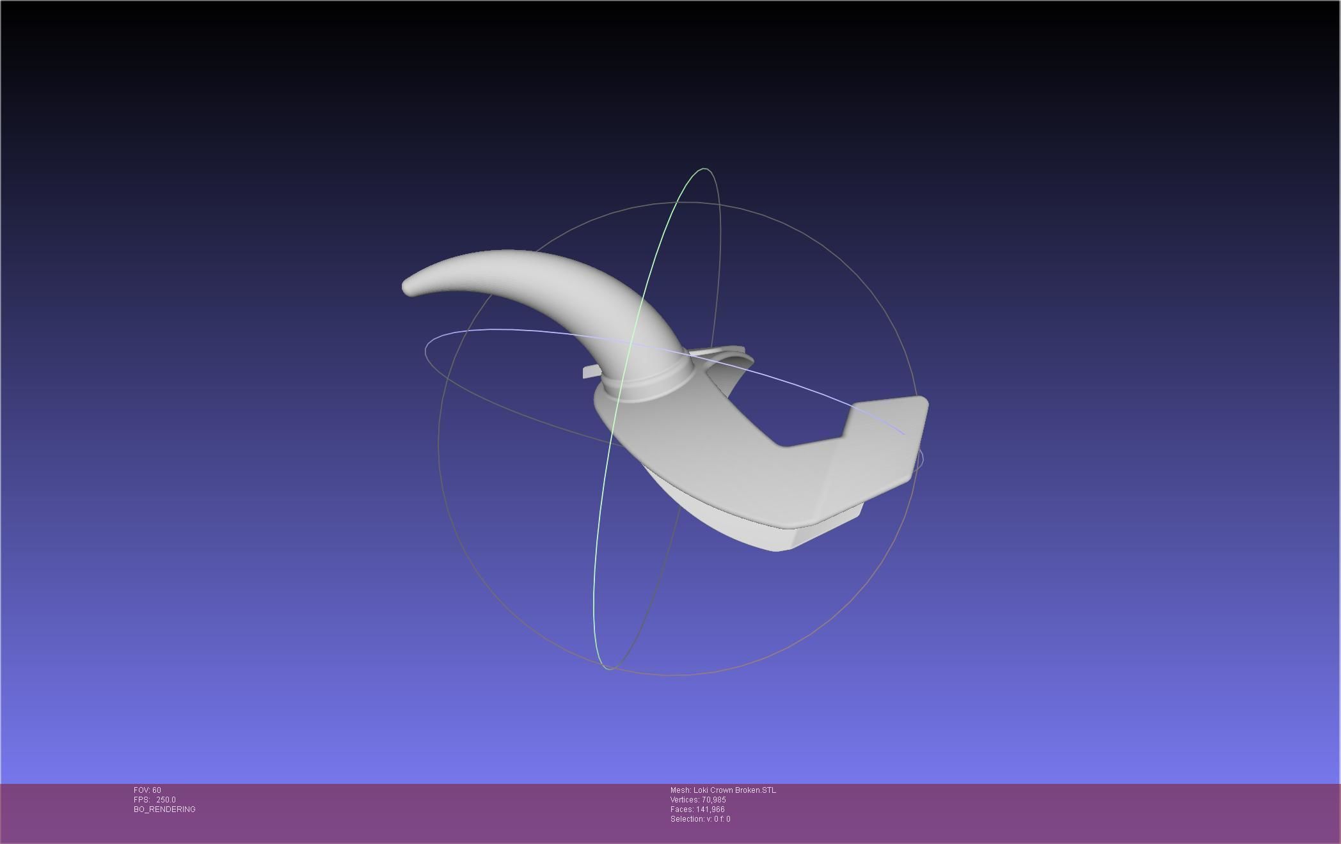Click the 'FOV: 60' status text
The width and height of the screenshot is (1341, 844).
(147, 790)
